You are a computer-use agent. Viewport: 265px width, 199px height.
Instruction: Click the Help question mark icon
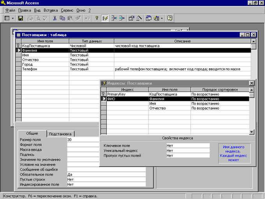click(x=170, y=18)
